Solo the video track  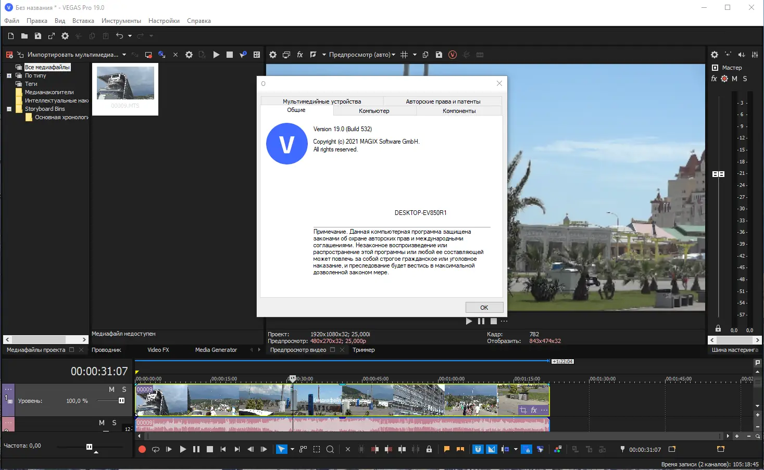[124, 389]
